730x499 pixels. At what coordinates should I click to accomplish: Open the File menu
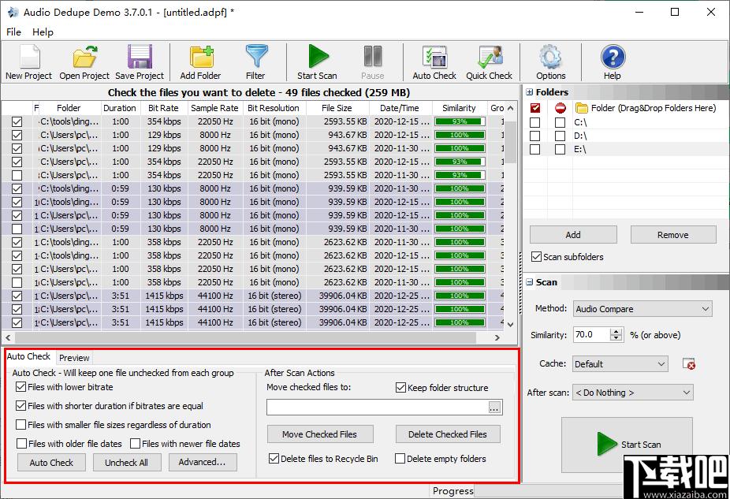13,32
